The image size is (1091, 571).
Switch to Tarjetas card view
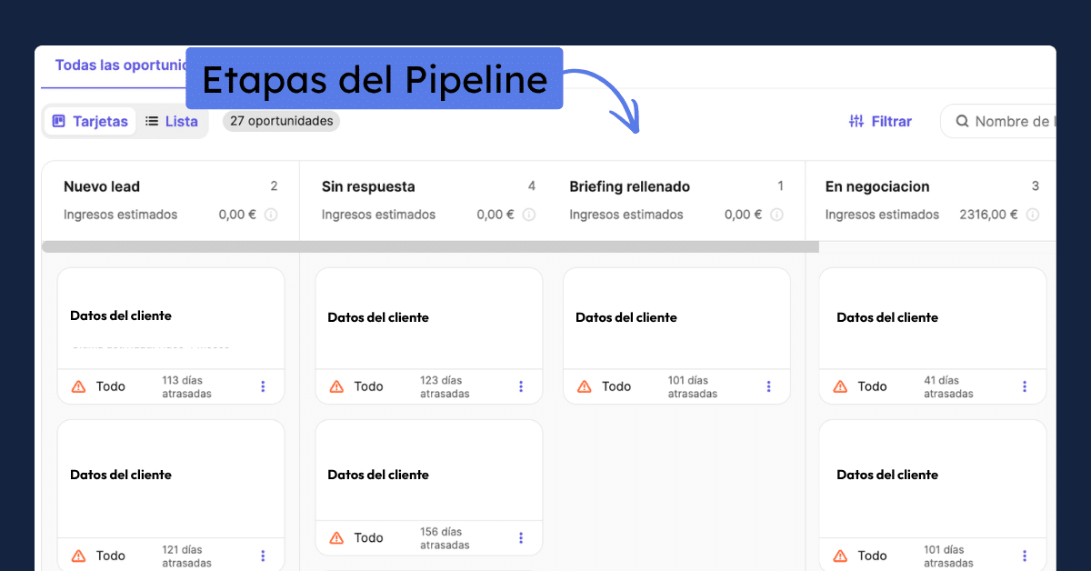pos(90,121)
